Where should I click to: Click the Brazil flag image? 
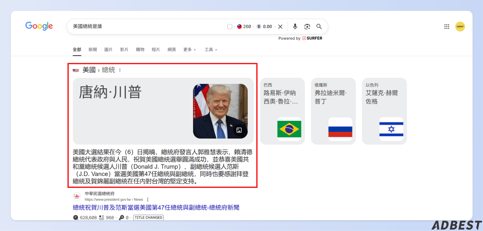click(289, 129)
